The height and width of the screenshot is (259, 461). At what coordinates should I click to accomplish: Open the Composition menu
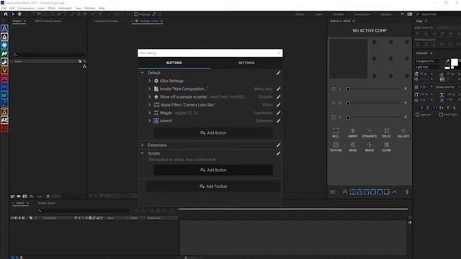pos(26,8)
